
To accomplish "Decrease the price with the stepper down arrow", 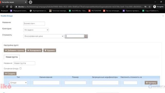I will [x=86, y=37].
